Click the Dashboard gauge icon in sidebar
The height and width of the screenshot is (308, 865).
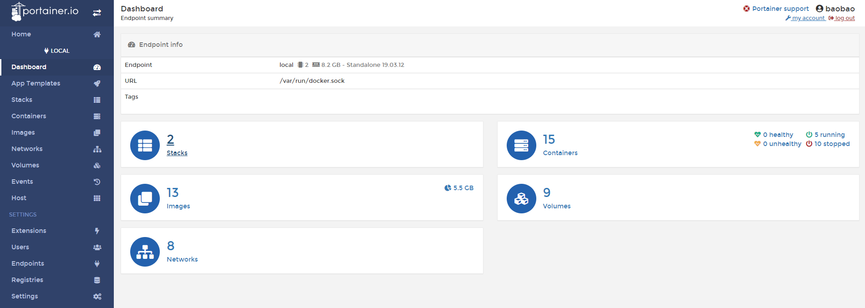[97, 67]
